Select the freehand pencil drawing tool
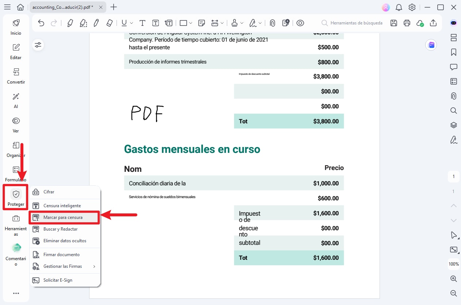Screen dimensions: 461x305 click(96, 23)
